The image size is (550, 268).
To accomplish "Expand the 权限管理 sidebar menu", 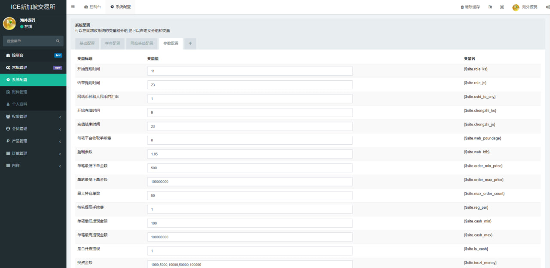I will point(33,117).
